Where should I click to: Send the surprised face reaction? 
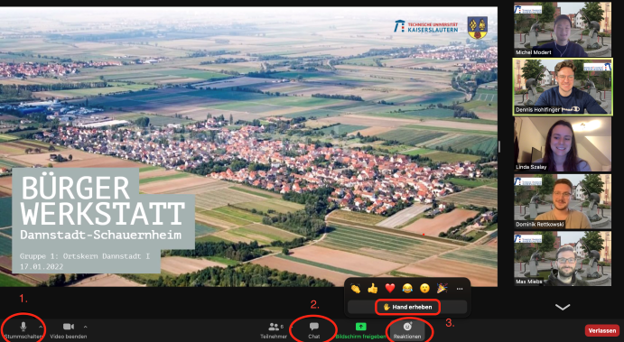424,289
